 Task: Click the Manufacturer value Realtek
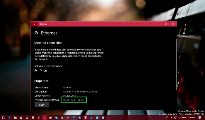pyautogui.click(x=67, y=88)
